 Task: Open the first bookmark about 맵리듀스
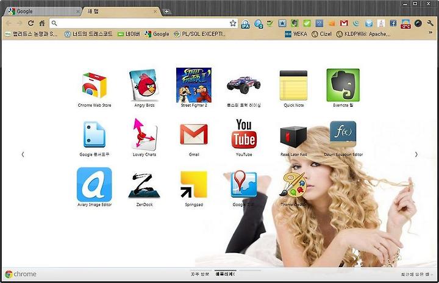click(31, 34)
